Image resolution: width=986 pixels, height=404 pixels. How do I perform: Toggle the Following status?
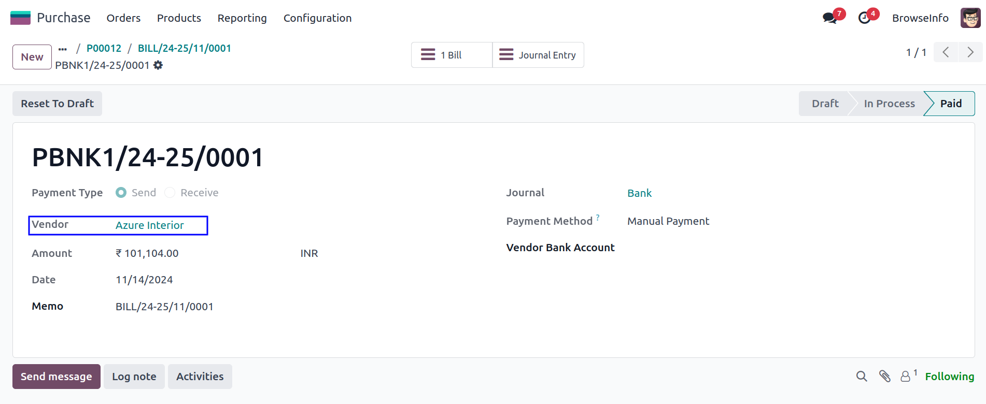[949, 377]
